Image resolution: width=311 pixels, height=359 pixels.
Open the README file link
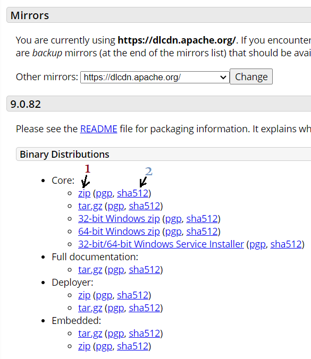98,129
